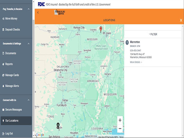The image size is (184, 138).
Task: Click St. Louis label on map
Action: click(107, 33)
